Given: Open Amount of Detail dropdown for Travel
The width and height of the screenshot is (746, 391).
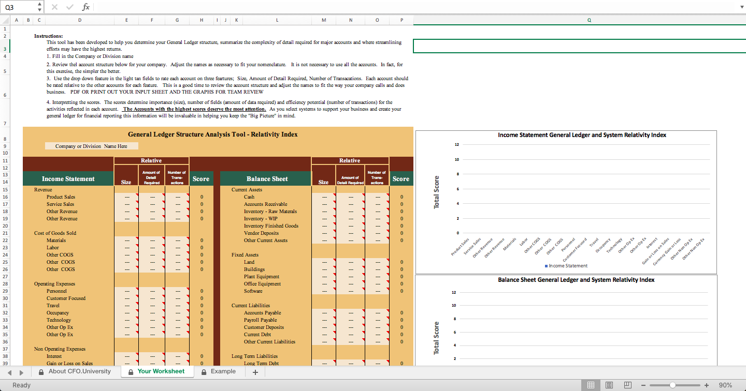Looking at the screenshot, I should 151,306.
